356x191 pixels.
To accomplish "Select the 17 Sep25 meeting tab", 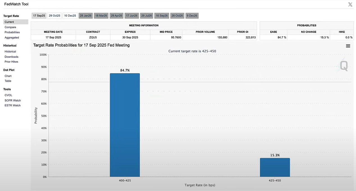I will tap(39, 16).
